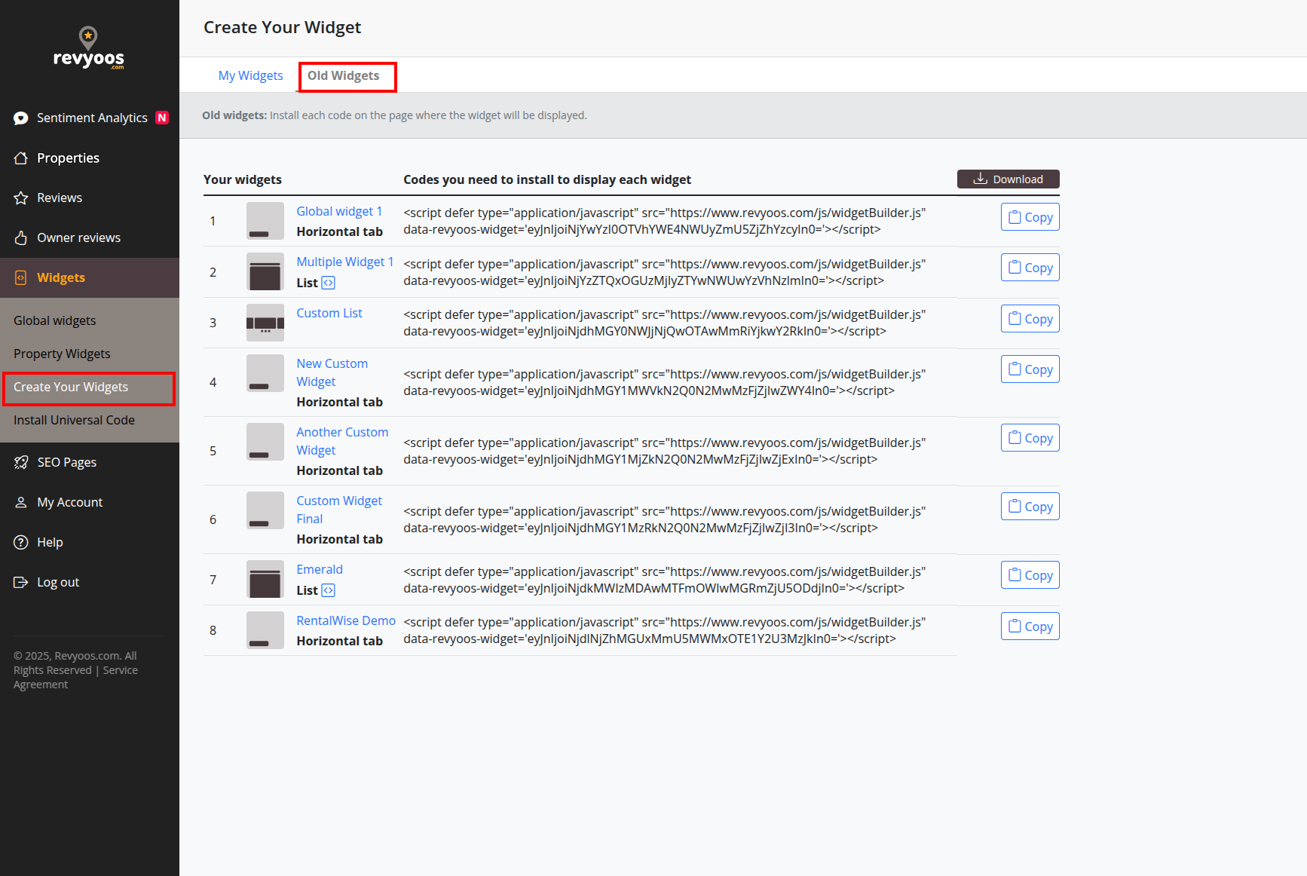Select the Old Widgets tab
Image resolution: width=1307 pixels, height=876 pixels.
click(x=344, y=75)
